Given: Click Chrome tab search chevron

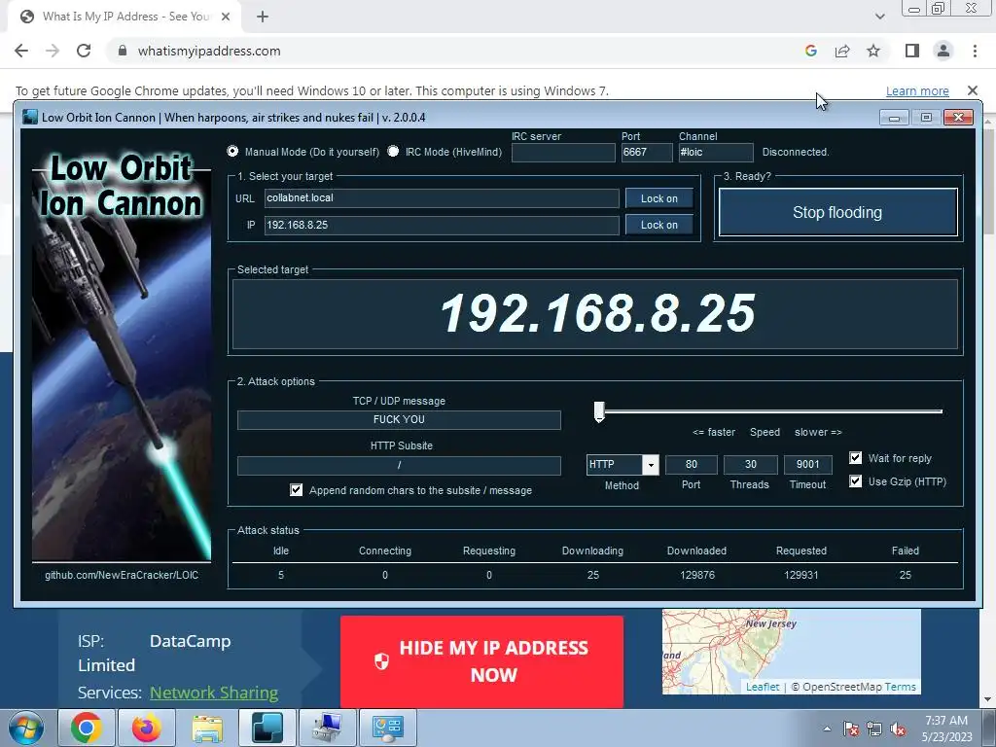Looking at the screenshot, I should click(x=879, y=17).
